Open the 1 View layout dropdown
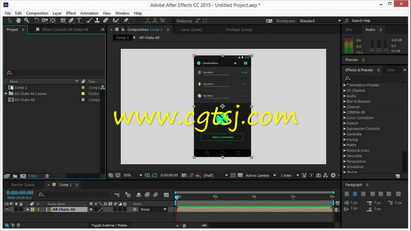 click(290, 175)
